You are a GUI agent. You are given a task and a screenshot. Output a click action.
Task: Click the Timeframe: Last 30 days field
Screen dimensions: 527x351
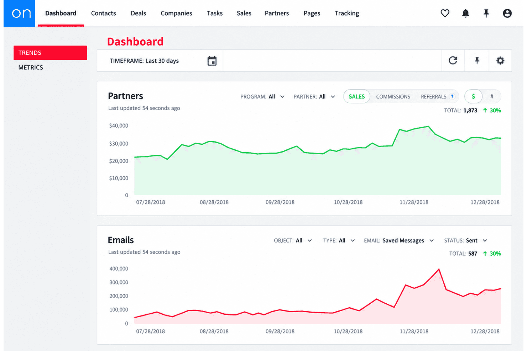click(160, 61)
